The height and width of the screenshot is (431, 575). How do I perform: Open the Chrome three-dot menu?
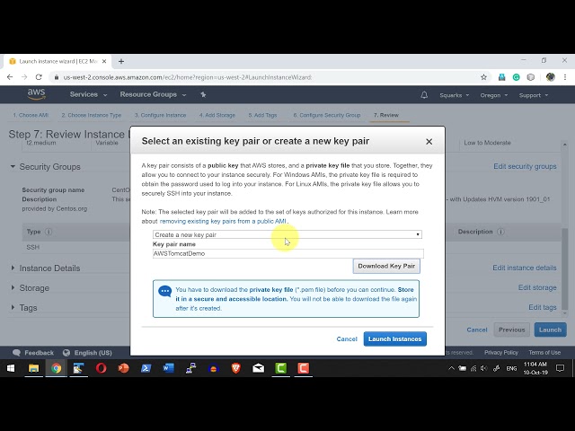click(565, 77)
